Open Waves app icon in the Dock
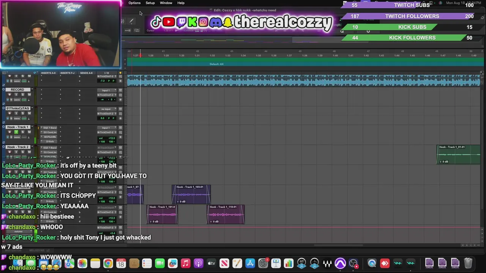Image resolution: width=486 pixels, height=273 pixels. click(x=327, y=263)
